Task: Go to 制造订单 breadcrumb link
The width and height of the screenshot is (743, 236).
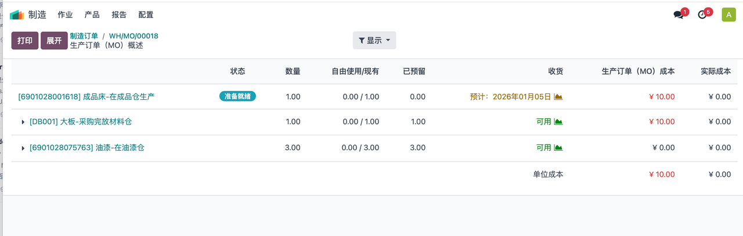Action: tap(84, 36)
